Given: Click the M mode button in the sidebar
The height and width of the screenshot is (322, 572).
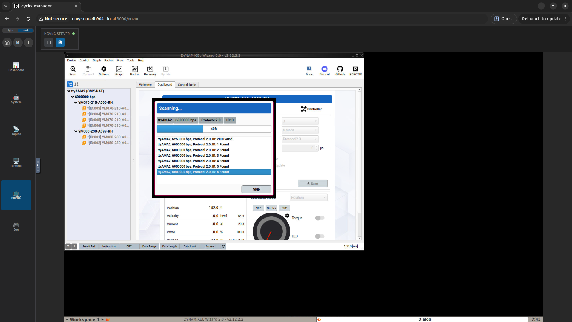Looking at the screenshot, I should 18,43.
